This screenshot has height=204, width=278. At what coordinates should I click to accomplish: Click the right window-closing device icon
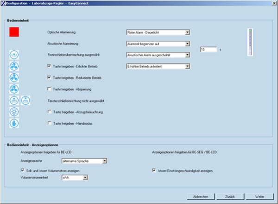click(25, 100)
